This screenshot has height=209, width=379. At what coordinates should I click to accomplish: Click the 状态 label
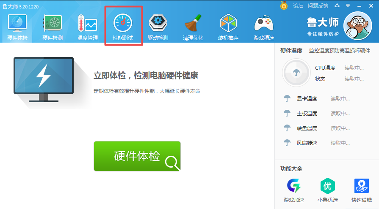pyautogui.click(x=320, y=79)
